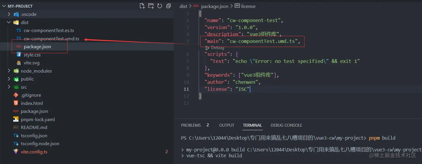Switch to the DEBUG CONSOLE tab
The height and width of the screenshot is (164, 422).
coord(286,125)
